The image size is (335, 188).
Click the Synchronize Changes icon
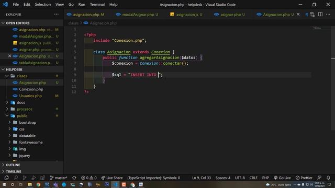coord(74,178)
